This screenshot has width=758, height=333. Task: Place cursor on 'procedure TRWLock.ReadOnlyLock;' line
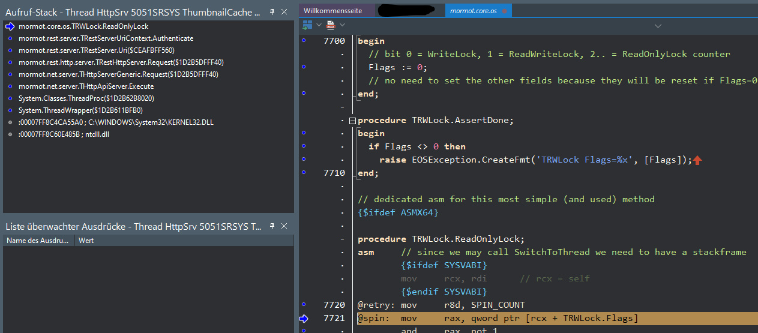[x=441, y=239]
